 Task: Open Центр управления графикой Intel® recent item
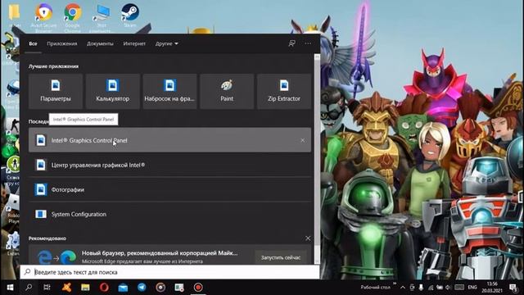(169, 165)
